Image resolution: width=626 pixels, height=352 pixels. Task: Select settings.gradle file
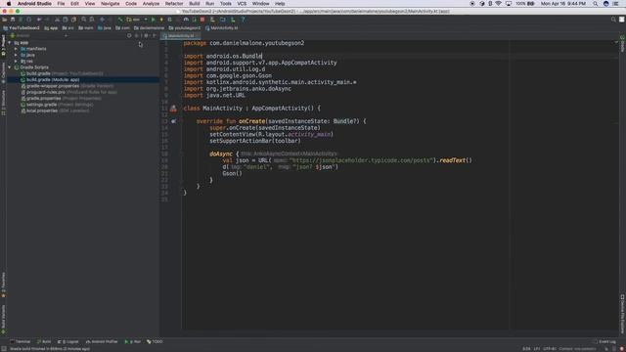[x=57, y=105]
